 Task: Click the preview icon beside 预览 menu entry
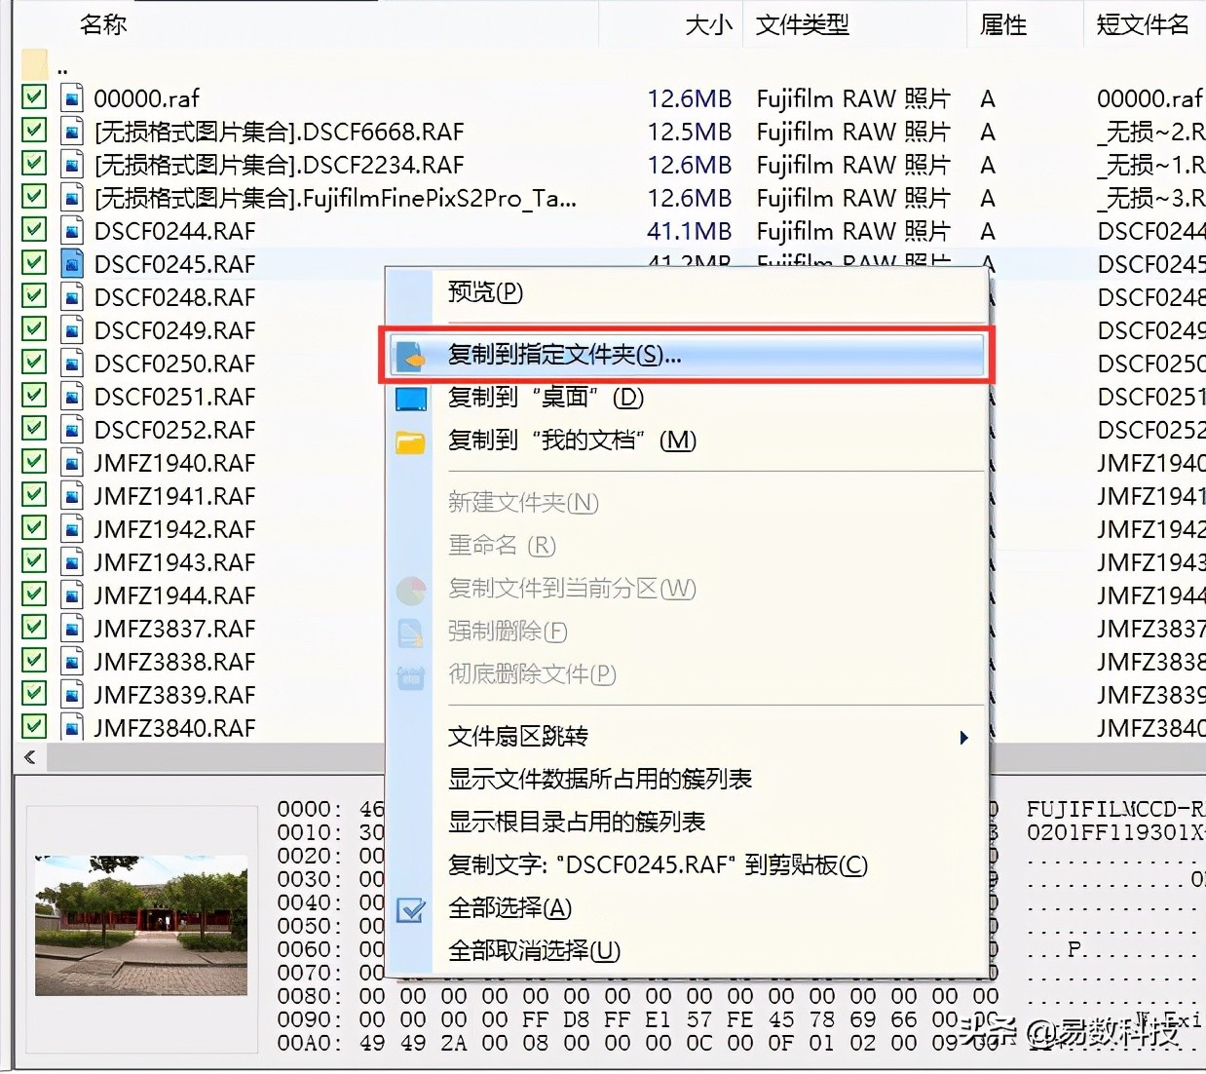tap(411, 292)
